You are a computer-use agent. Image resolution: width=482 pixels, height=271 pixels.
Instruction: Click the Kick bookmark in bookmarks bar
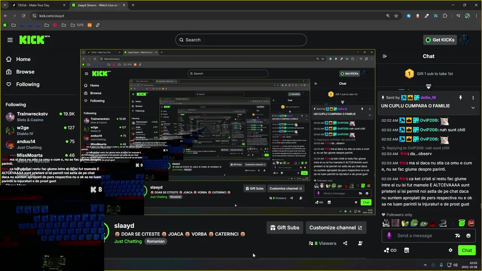pyautogui.click(x=5, y=25)
